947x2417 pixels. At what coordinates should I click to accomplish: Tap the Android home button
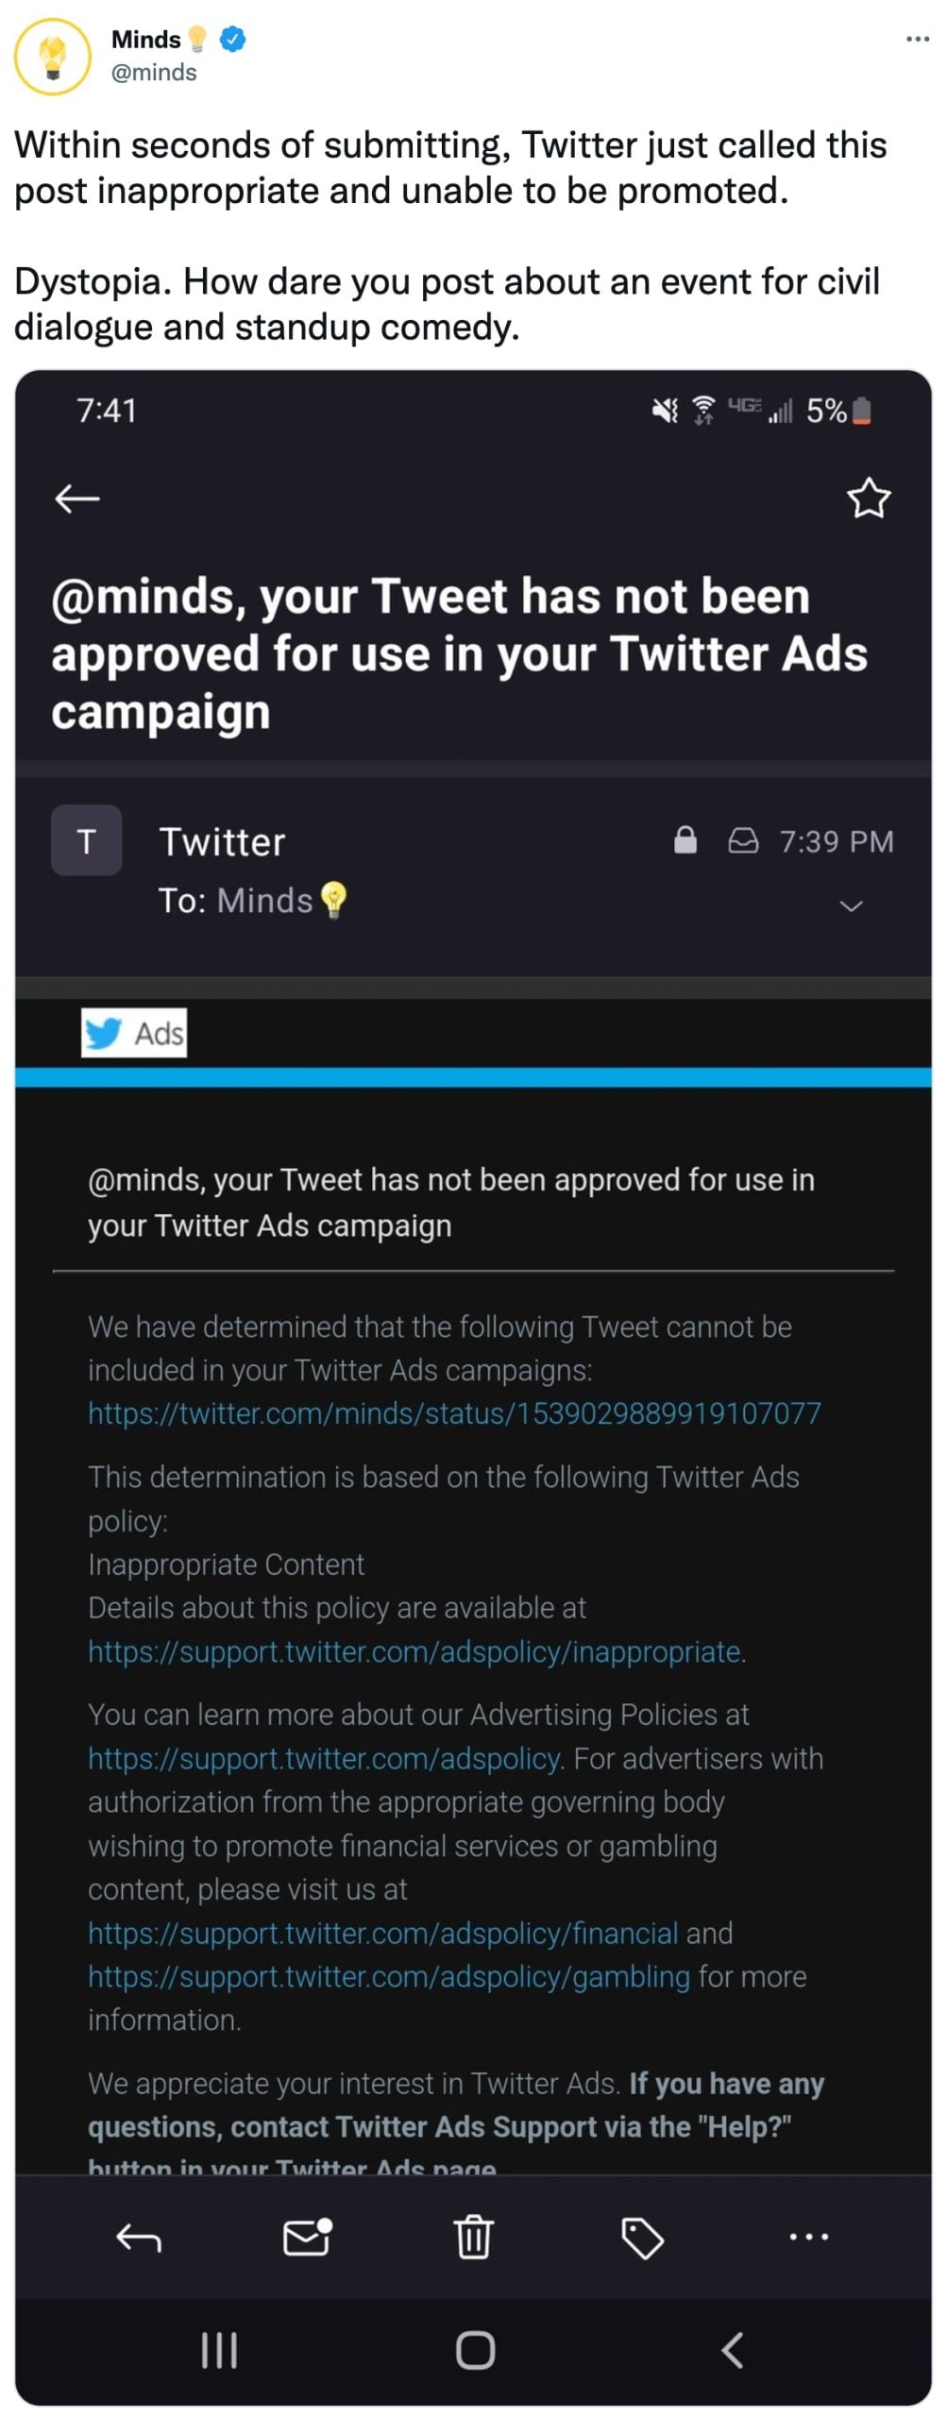pos(475,2349)
